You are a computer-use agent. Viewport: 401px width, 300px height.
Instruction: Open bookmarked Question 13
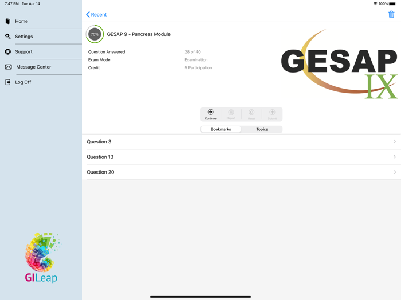(241, 157)
